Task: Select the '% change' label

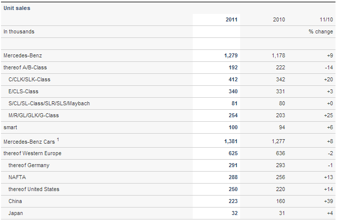Action: [321, 31]
